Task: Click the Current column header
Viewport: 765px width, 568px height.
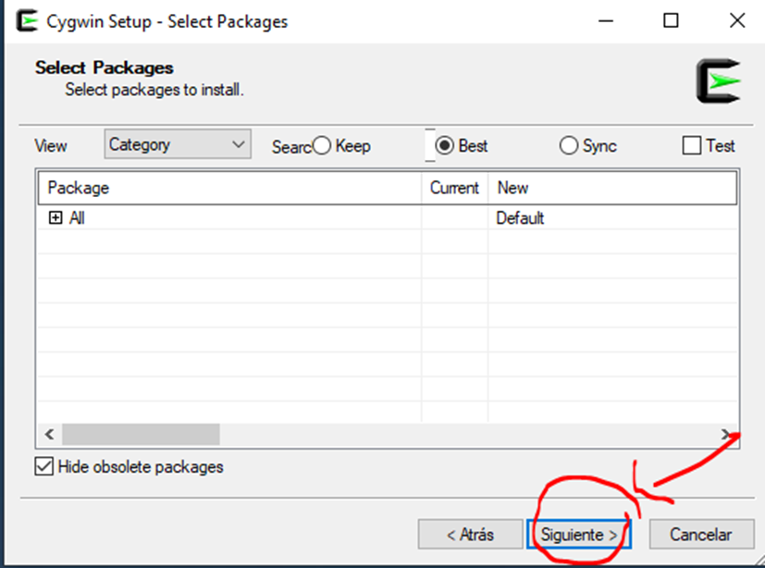Action: click(454, 188)
